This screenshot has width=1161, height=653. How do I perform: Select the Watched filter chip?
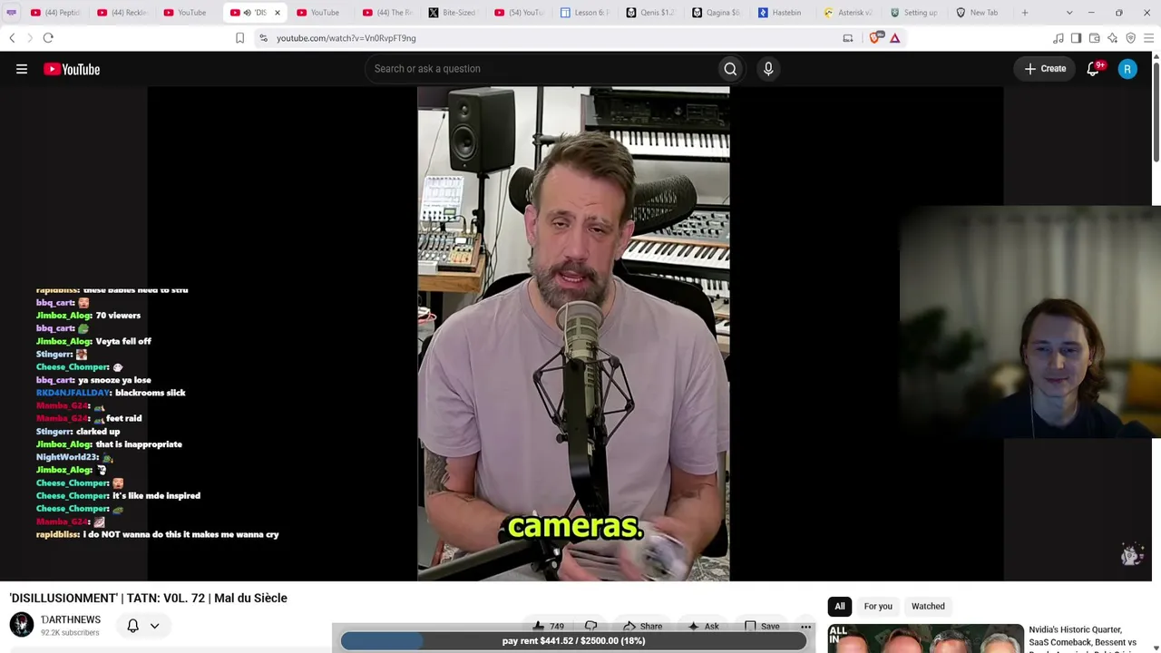928,606
